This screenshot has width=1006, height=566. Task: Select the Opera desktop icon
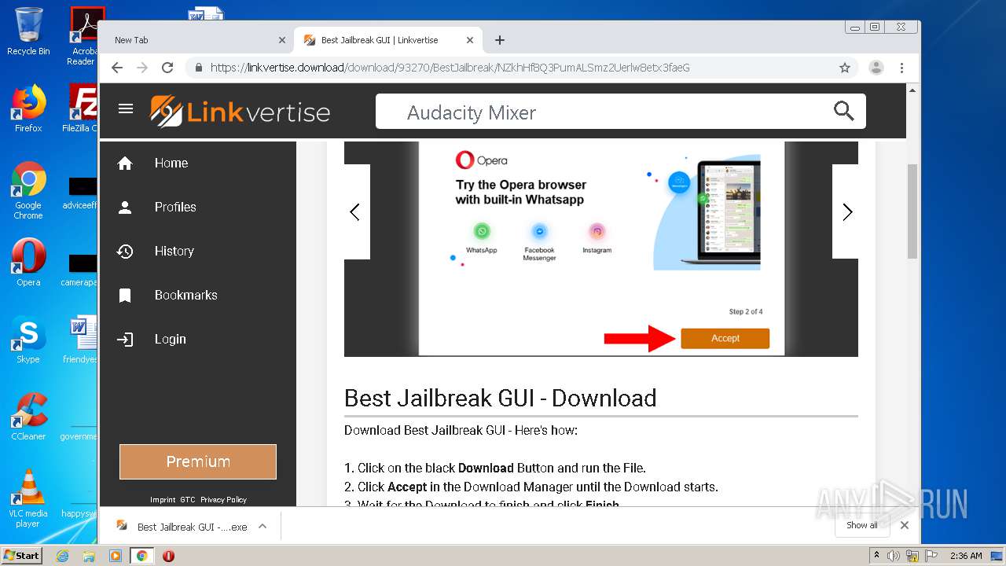(x=28, y=262)
